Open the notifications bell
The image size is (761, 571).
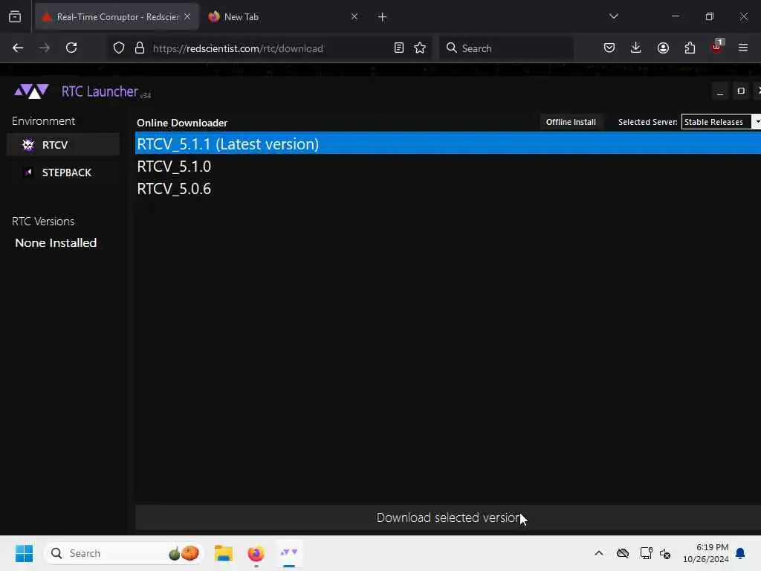click(x=741, y=553)
